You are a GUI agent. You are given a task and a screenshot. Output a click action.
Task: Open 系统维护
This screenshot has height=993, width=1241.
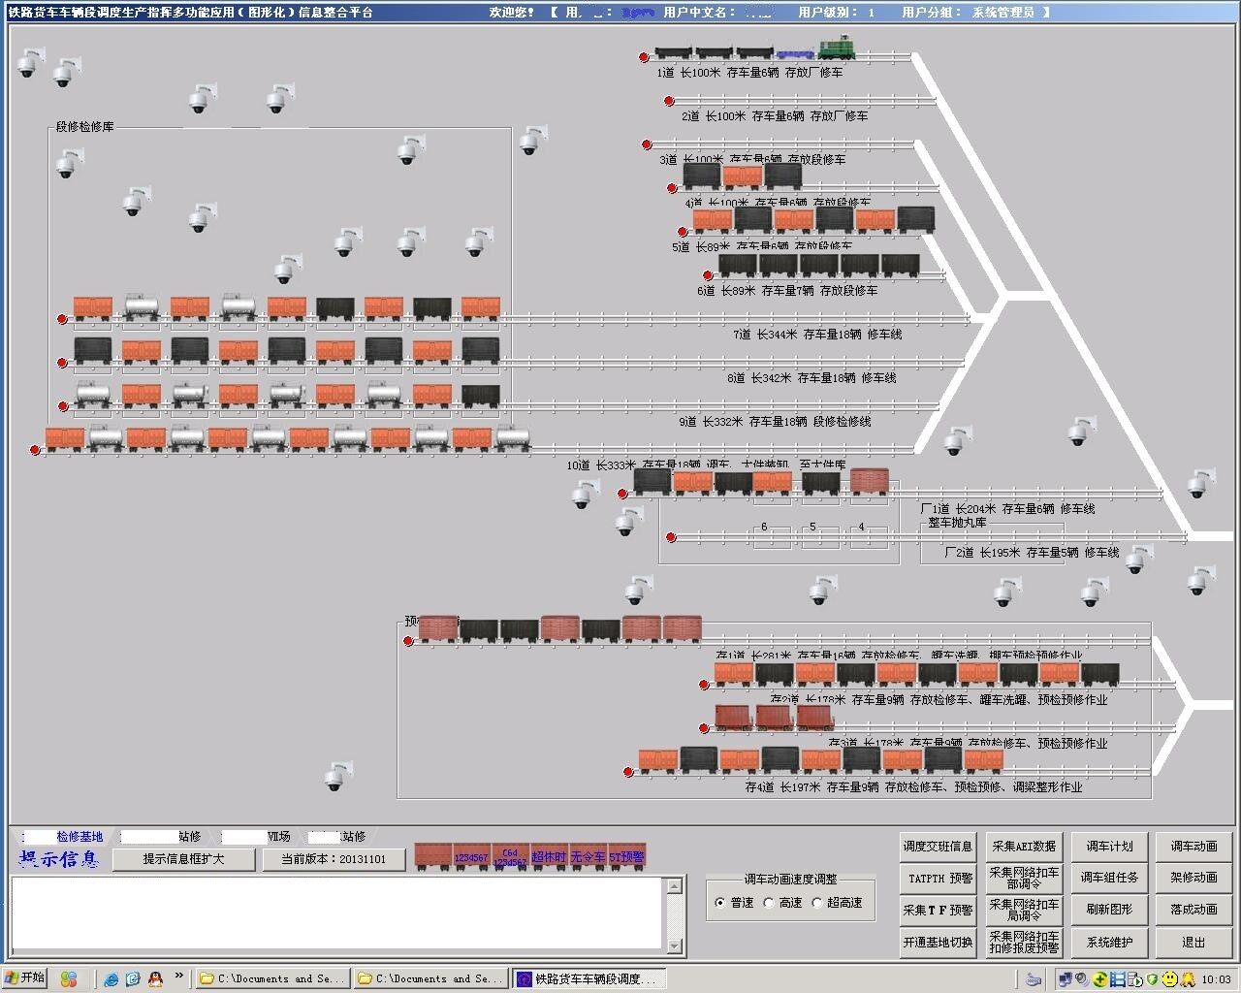tap(1109, 942)
